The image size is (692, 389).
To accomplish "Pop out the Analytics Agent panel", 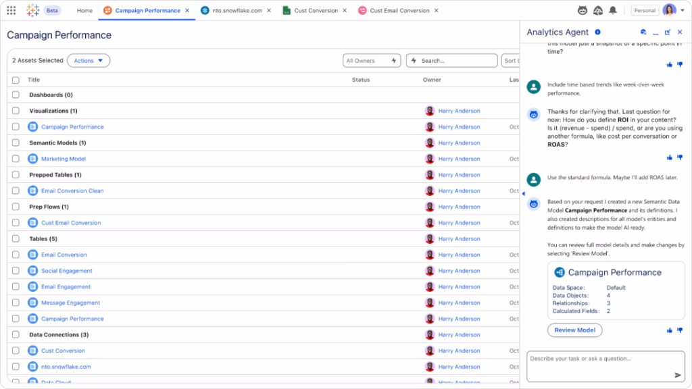I will (x=668, y=32).
